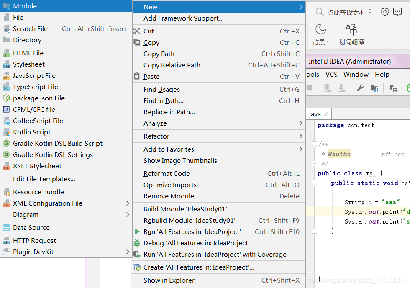Select Copy Relative Path
This screenshot has width=410, height=288.
point(219,65)
